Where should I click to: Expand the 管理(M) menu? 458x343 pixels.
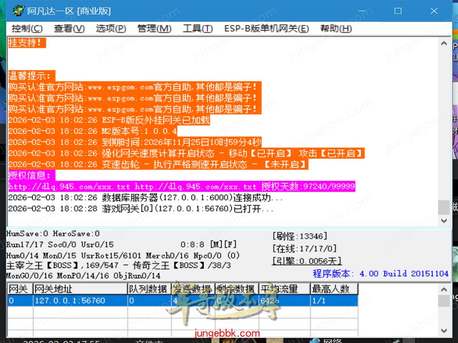(154, 29)
